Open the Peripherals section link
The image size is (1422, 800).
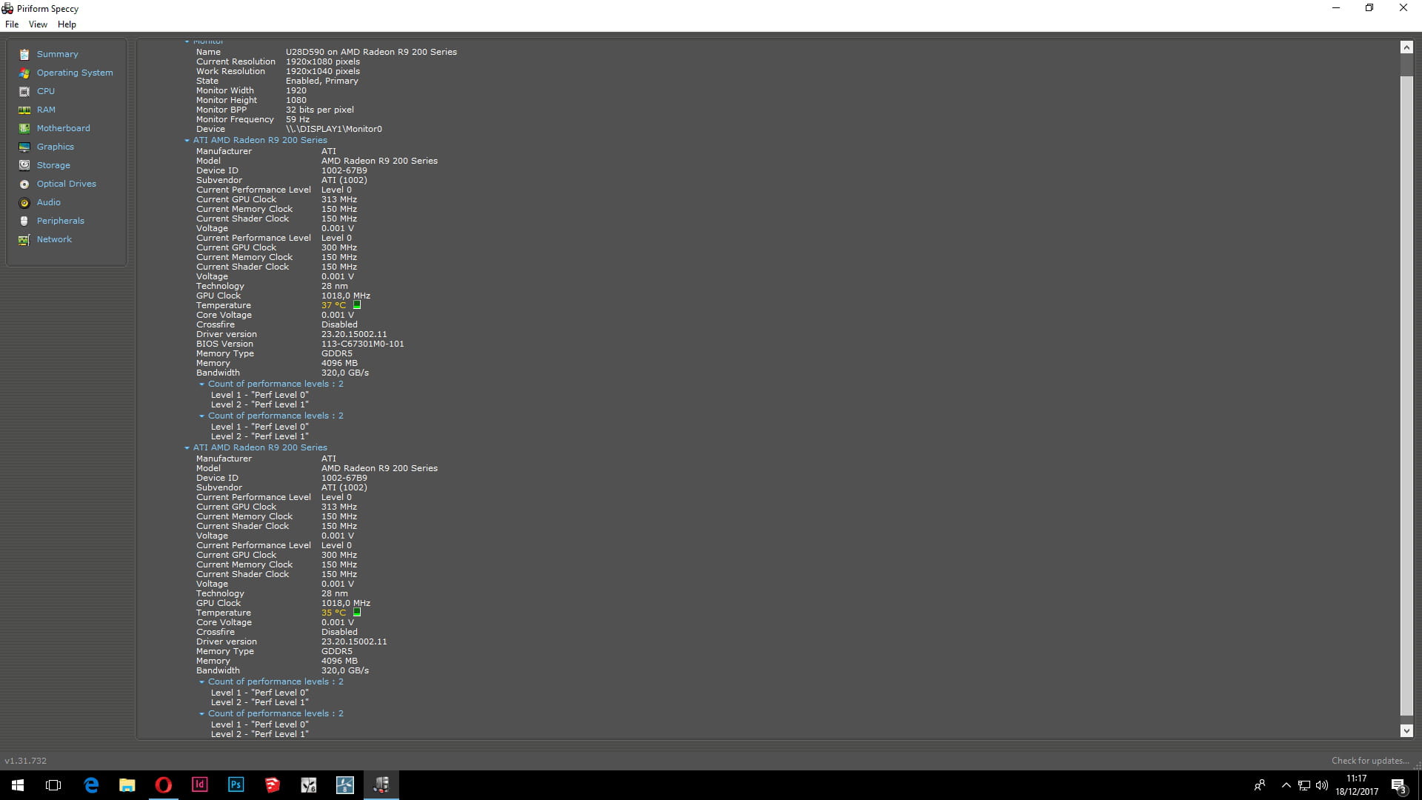[x=60, y=221]
